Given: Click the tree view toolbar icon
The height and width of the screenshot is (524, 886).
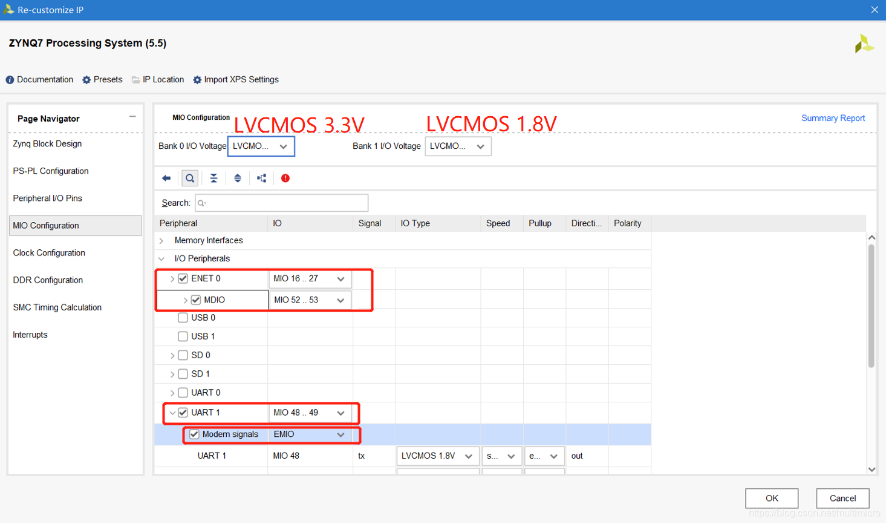Looking at the screenshot, I should point(261,178).
